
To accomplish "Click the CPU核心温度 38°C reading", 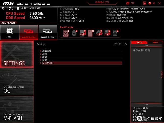I will pyautogui.click(x=70, y=9).
